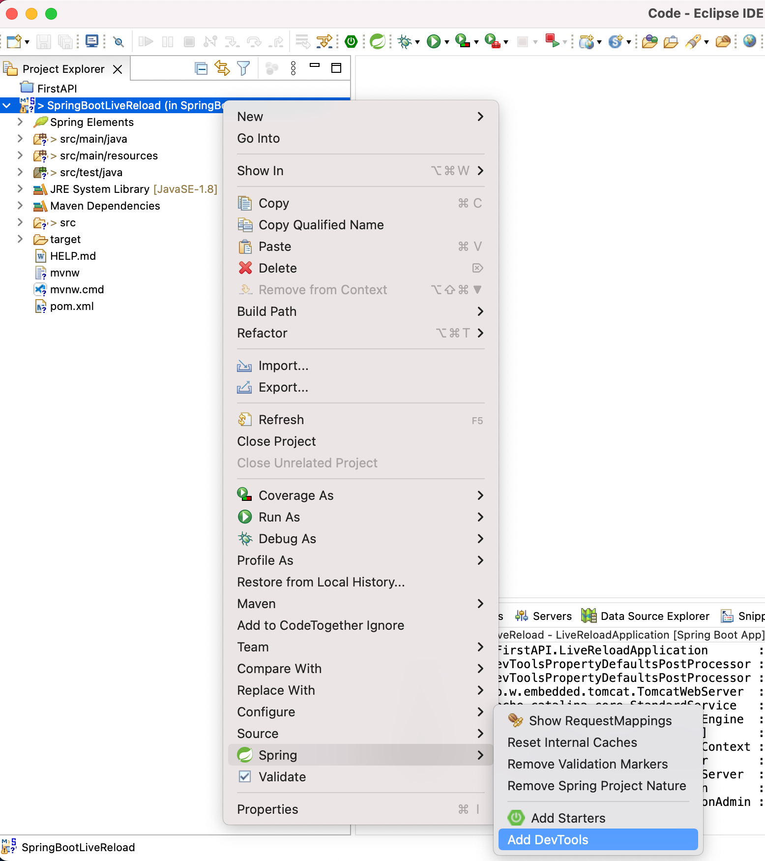The width and height of the screenshot is (765, 861).
Task: Open the terminal/console monitor toolbar icon
Action: [x=92, y=41]
